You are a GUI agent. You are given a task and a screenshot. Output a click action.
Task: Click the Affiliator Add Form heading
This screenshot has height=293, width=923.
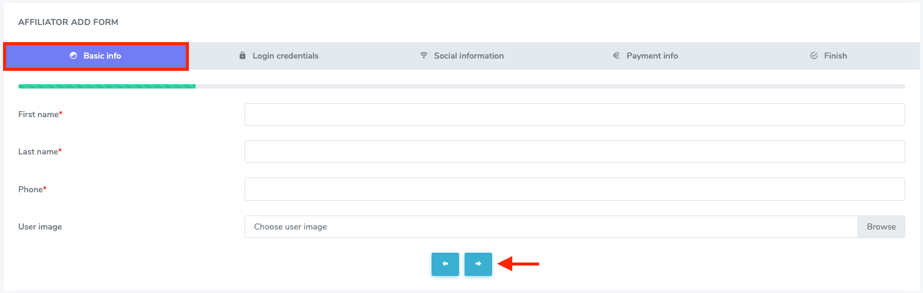point(68,22)
